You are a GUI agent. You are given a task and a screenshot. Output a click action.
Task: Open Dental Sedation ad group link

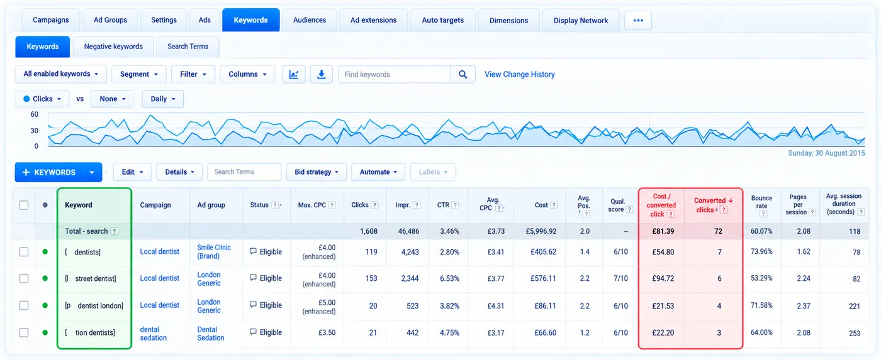211,333
